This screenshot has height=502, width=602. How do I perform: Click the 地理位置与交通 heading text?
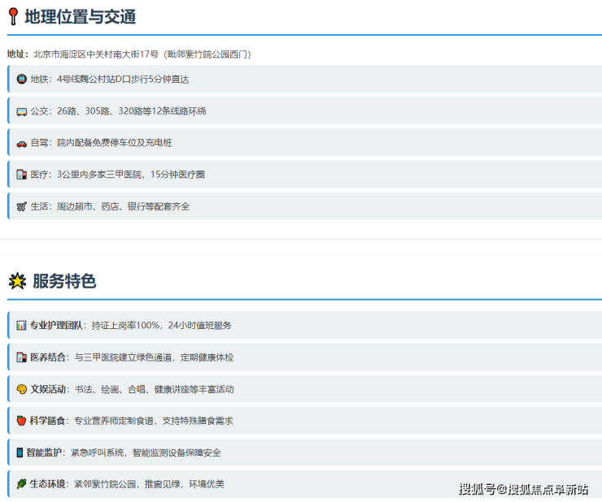(x=81, y=16)
